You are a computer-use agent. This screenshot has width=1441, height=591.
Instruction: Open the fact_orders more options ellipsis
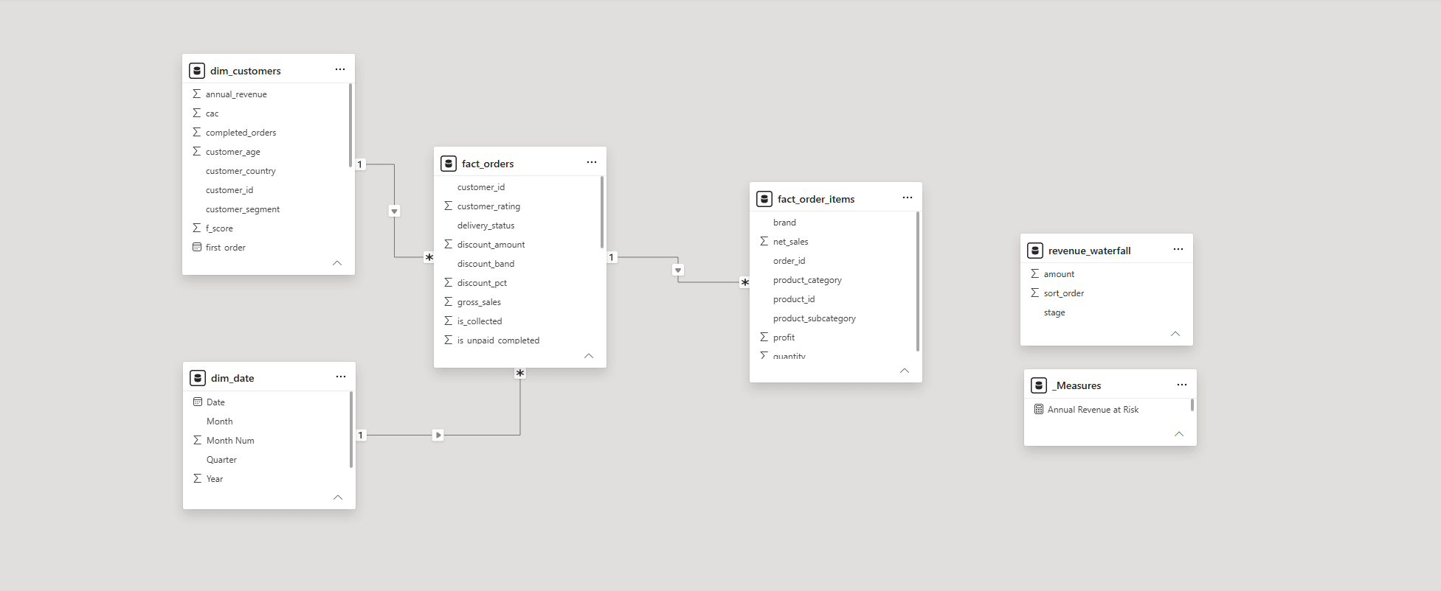point(592,162)
